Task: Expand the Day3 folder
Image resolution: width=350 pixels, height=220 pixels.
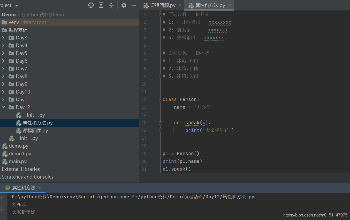Action: coord(3,38)
